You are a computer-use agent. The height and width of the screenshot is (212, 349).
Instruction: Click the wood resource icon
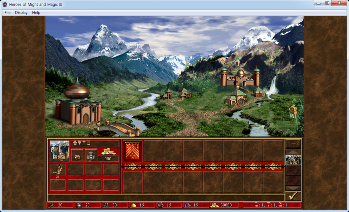click(52, 205)
